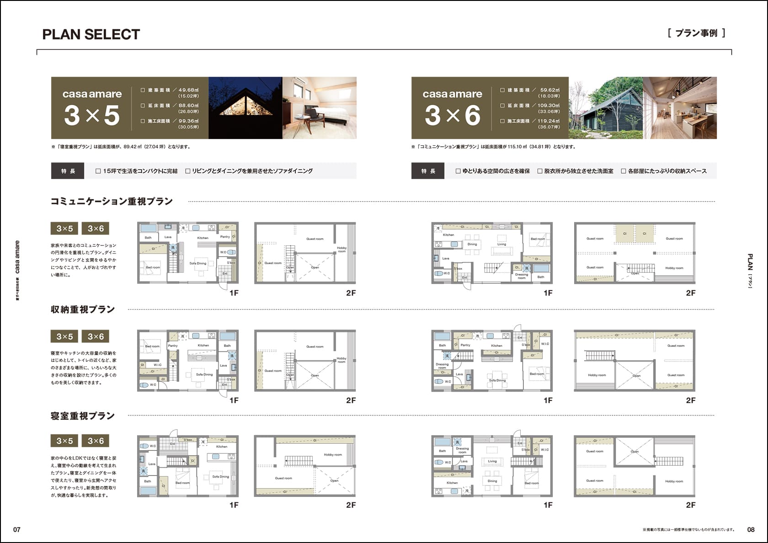Open the 3×6 storage plan 1F floor plan
Image resolution: width=768 pixels, height=543 pixels.
492,358
